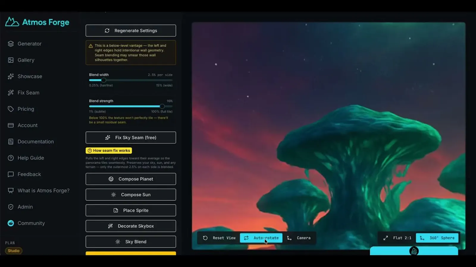Open the Compose Planet tool
The image size is (476, 267).
[x=131, y=179]
